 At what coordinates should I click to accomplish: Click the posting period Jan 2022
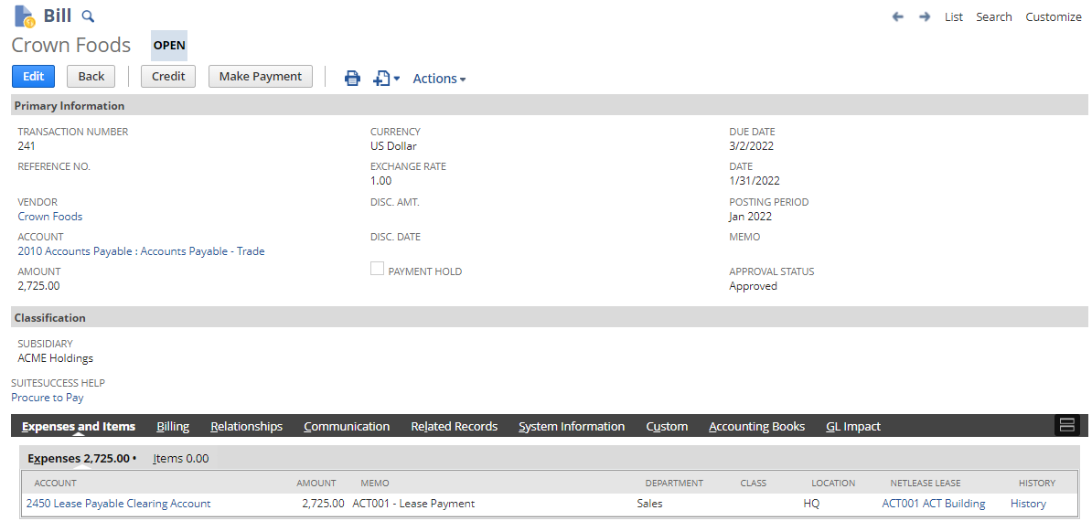[751, 217]
